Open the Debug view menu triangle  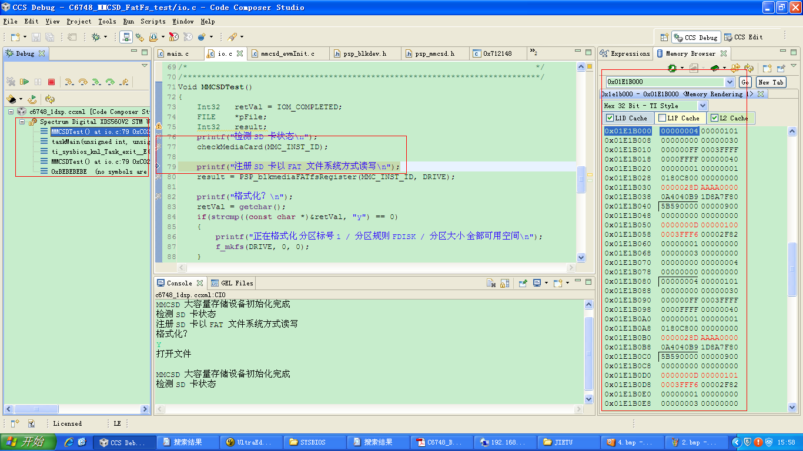[145, 66]
